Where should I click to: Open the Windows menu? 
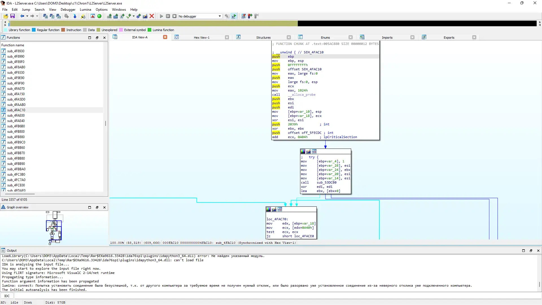[119, 9]
